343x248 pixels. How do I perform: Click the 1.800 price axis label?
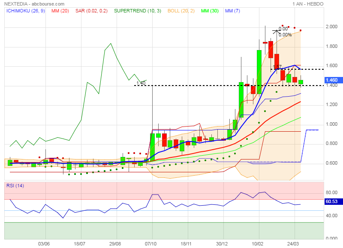(331, 46)
